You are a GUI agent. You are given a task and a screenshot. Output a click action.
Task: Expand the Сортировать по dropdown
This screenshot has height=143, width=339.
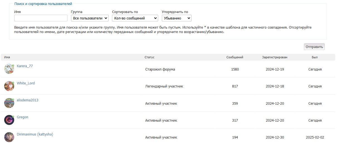[135, 18]
